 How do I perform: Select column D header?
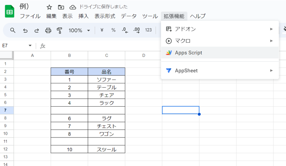point(144,56)
